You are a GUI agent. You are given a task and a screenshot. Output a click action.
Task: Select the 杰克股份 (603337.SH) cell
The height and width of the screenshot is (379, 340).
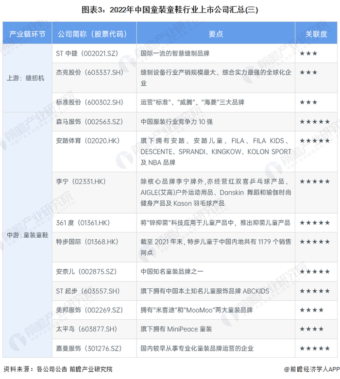pos(94,78)
